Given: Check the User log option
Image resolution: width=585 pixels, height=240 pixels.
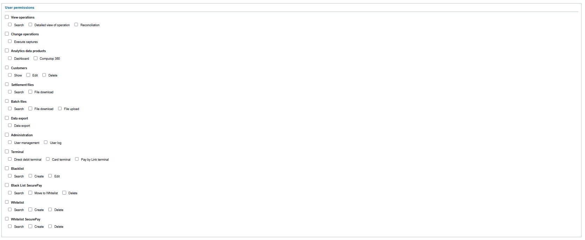Looking at the screenshot, I should (x=46, y=143).
